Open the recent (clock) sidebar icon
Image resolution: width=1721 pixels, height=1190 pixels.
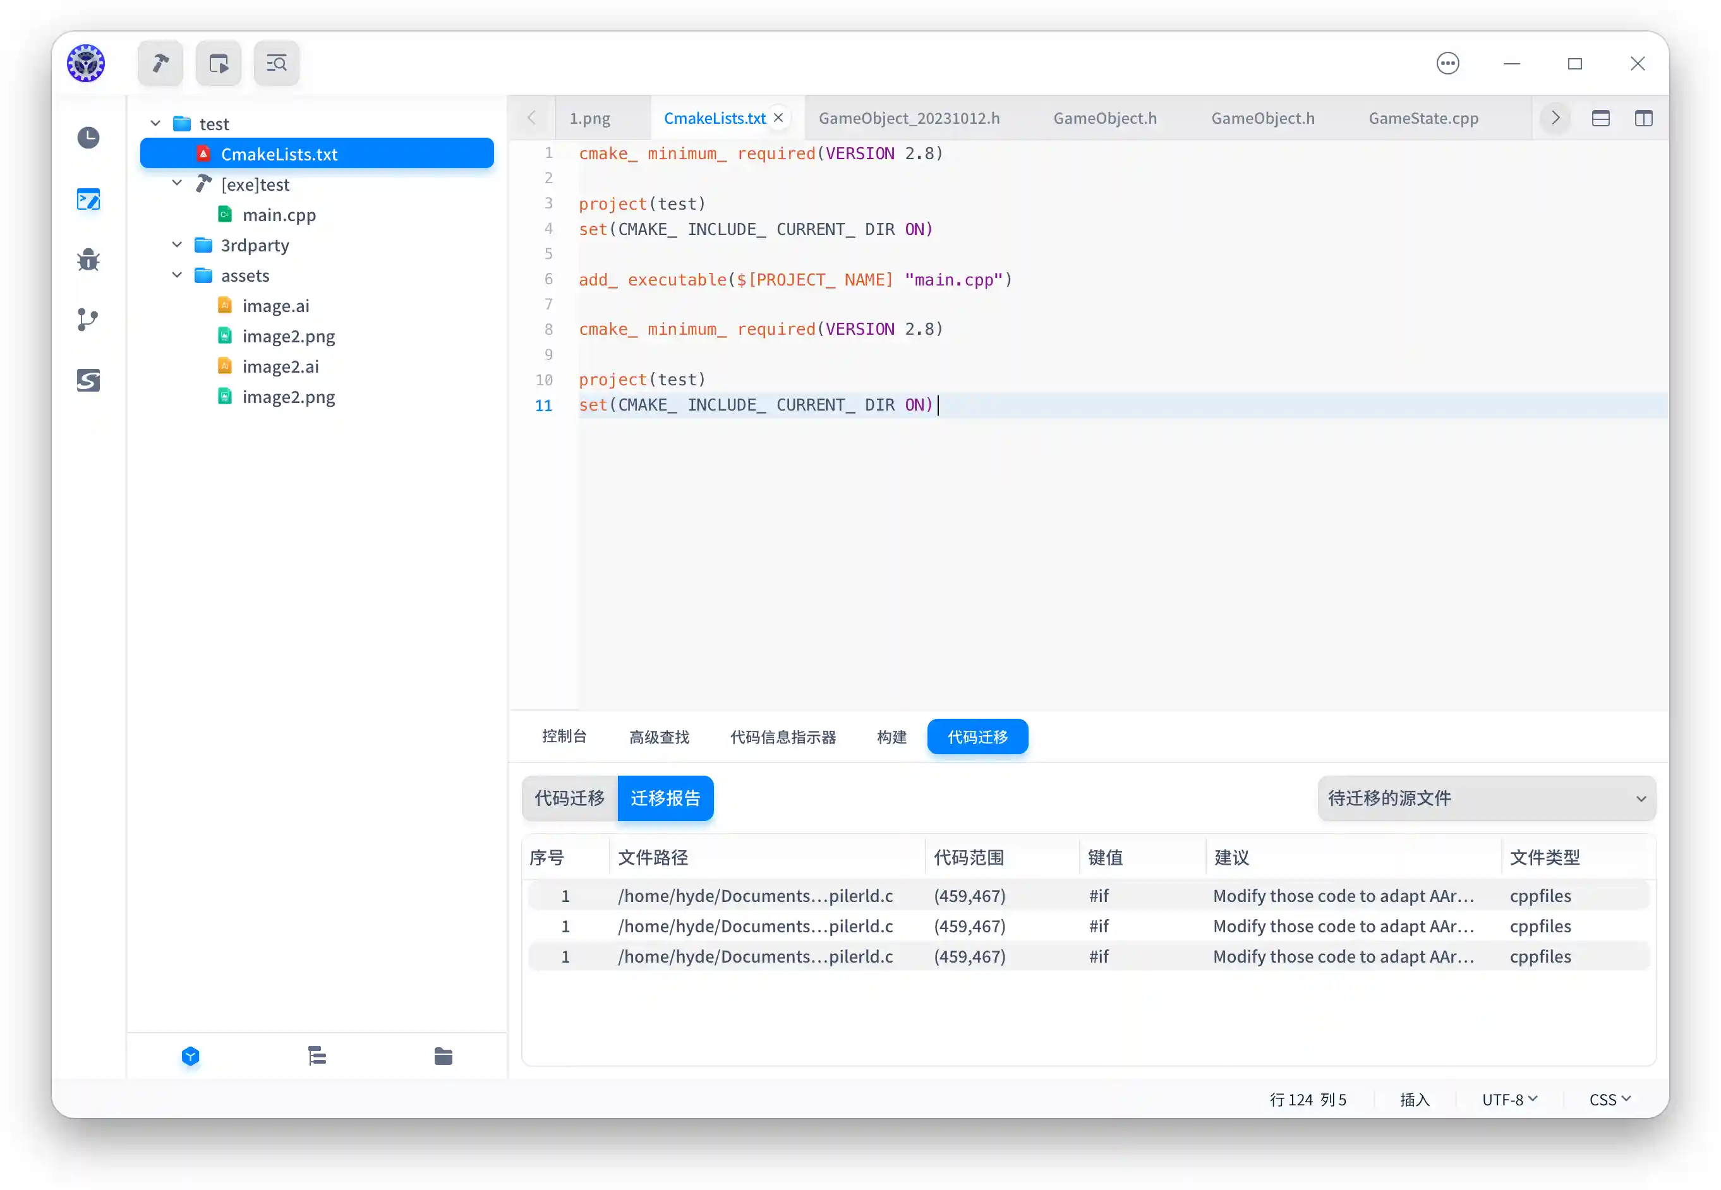click(x=88, y=138)
